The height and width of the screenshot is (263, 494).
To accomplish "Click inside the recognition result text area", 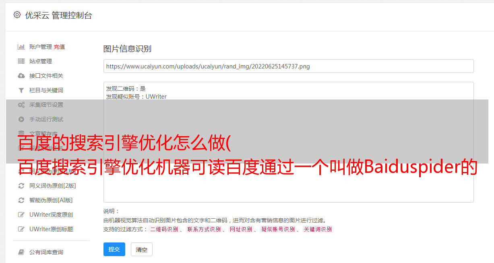I will pos(288,142).
